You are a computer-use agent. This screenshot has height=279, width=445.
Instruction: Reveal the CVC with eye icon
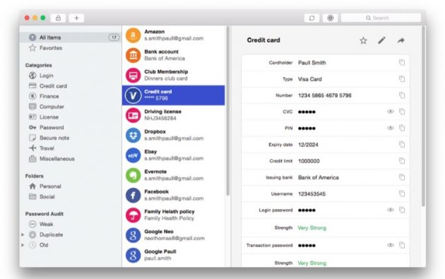391,112
